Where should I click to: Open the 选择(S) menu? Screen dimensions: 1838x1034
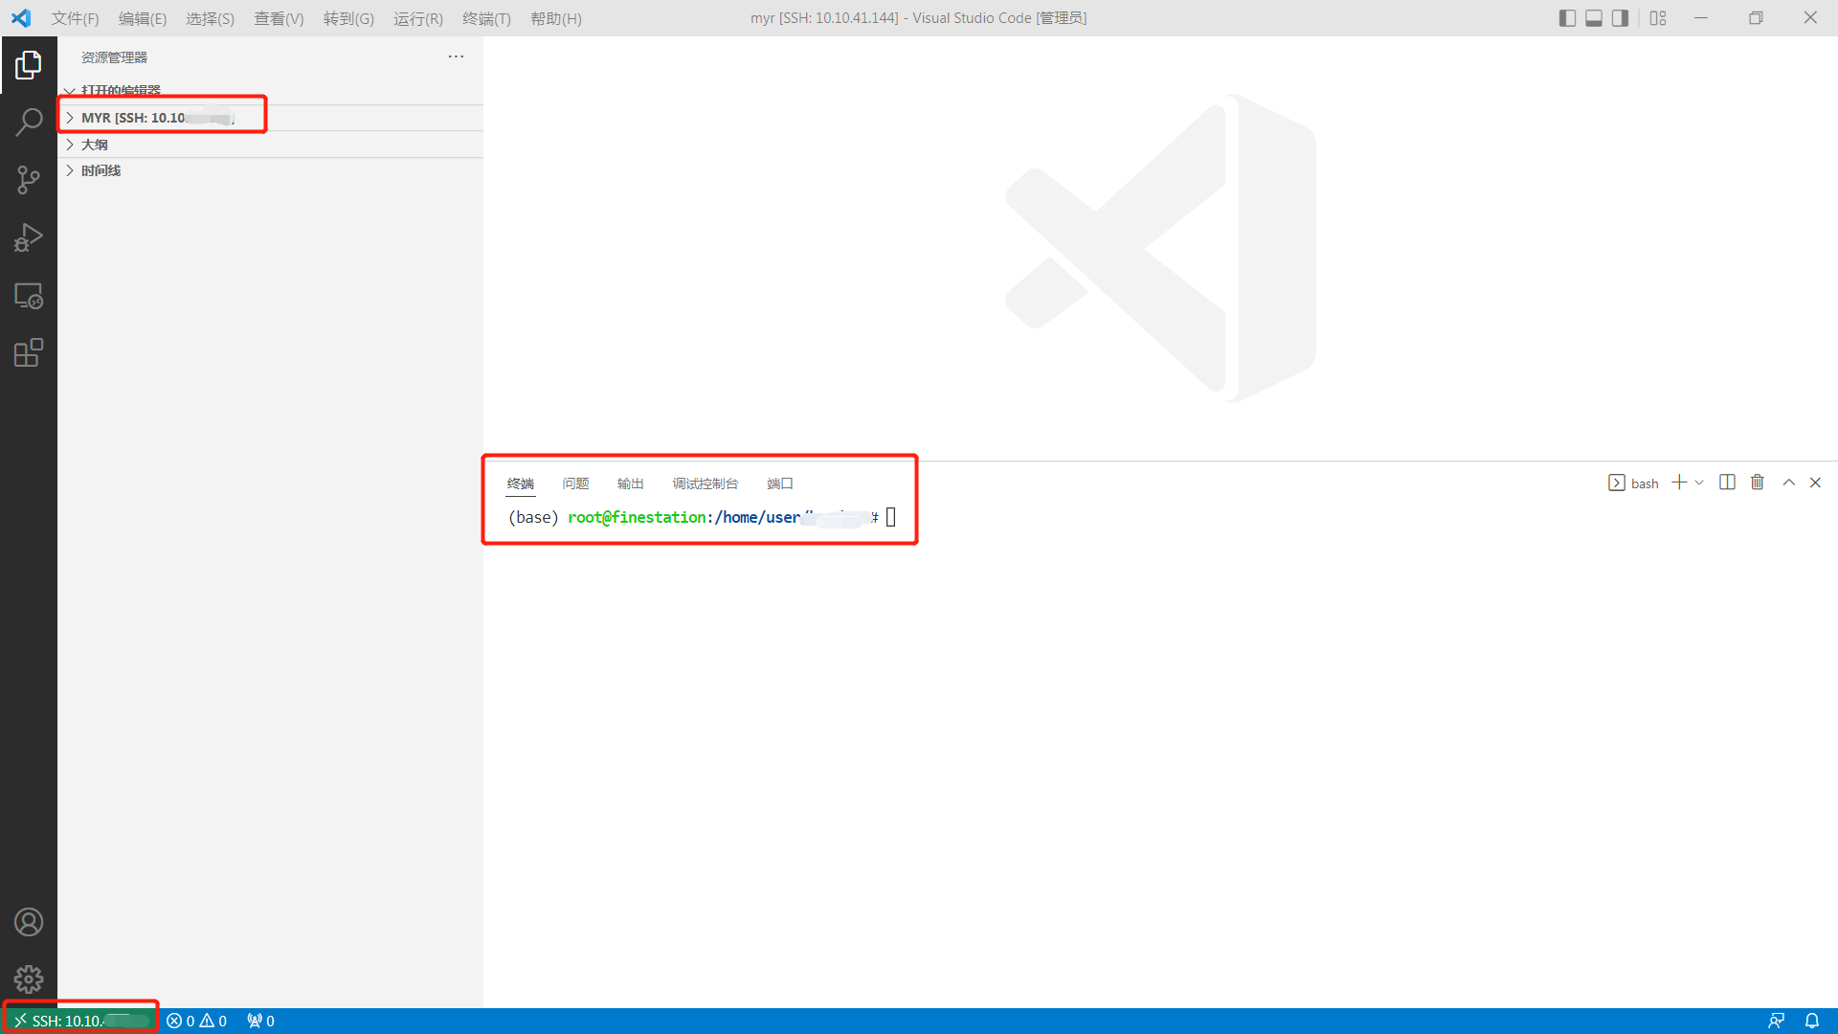(210, 18)
